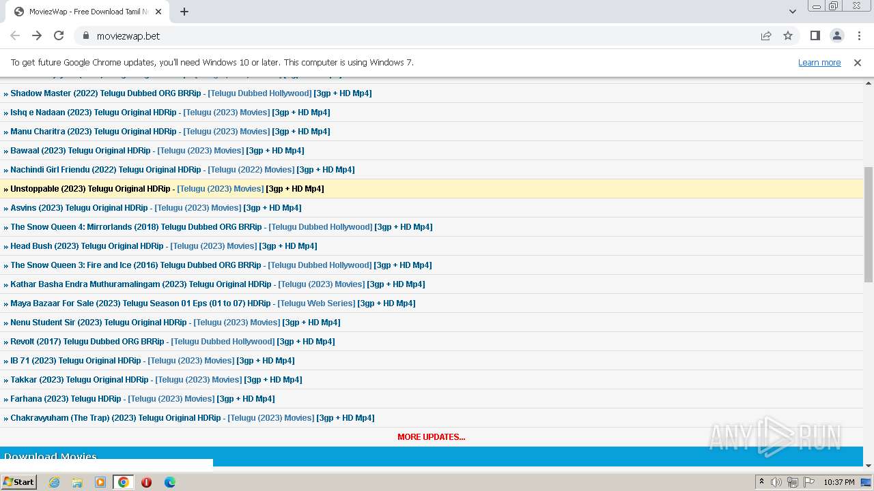Open the Action Center flag icon

coord(809,482)
